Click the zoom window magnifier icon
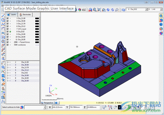Screen dimensions: 164x115 95,10
